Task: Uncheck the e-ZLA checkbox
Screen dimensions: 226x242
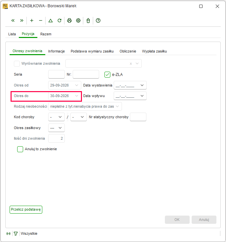Action: (107, 75)
